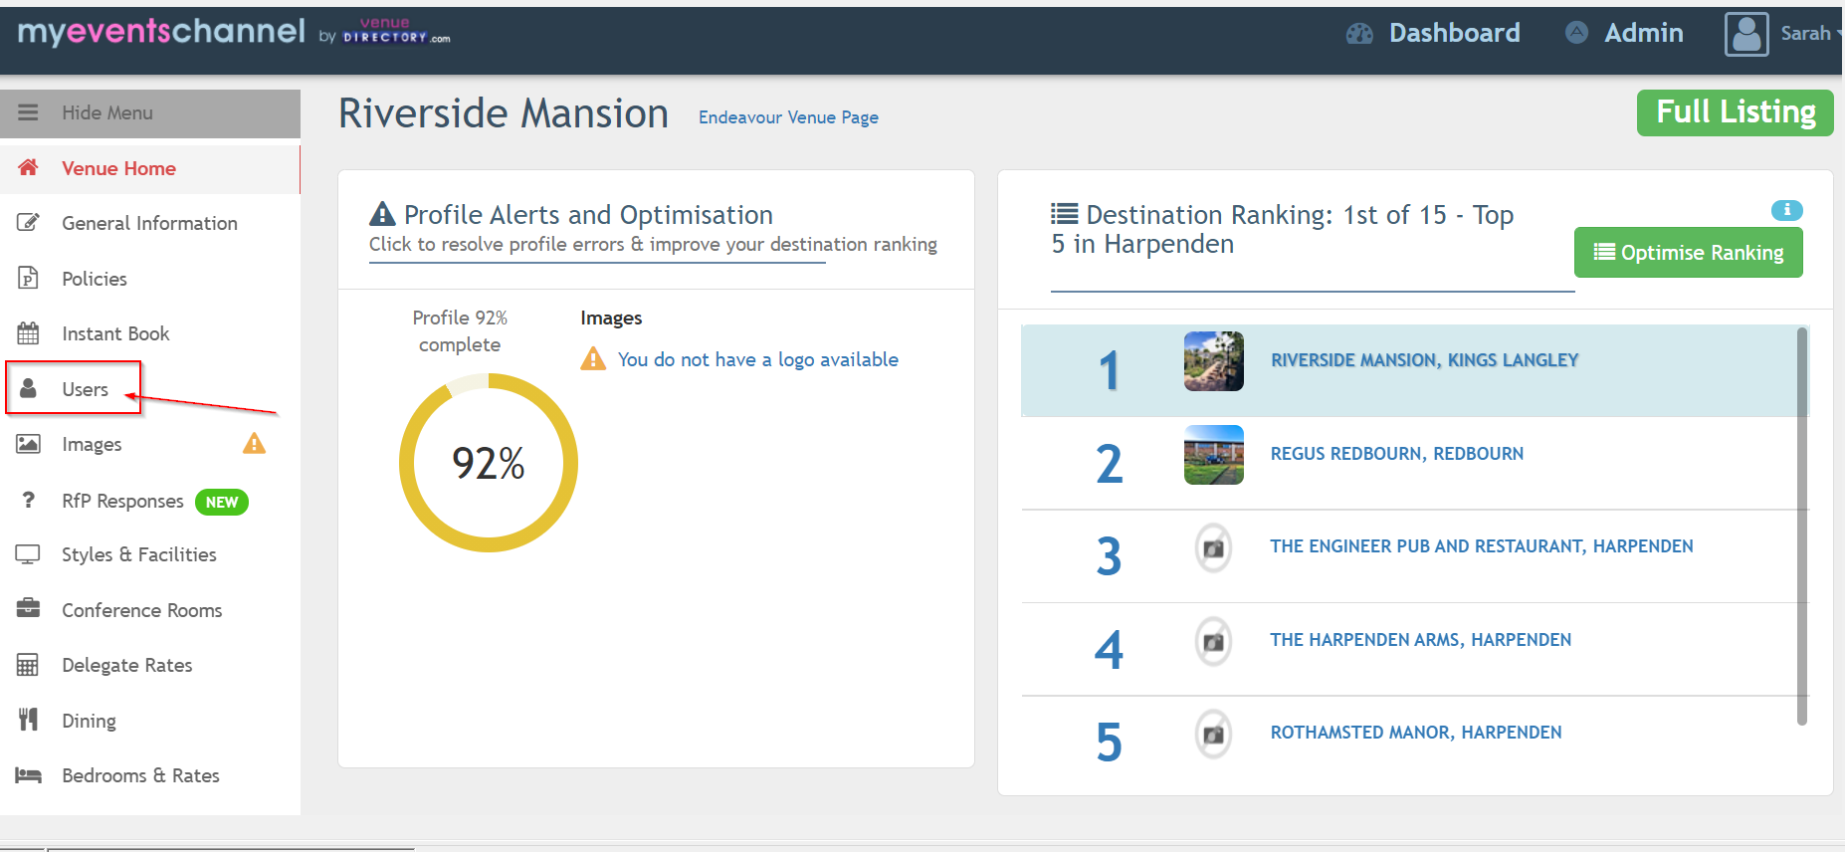This screenshot has width=1845, height=852.
Task: Click the myeventschannel logo
Action: tap(161, 32)
